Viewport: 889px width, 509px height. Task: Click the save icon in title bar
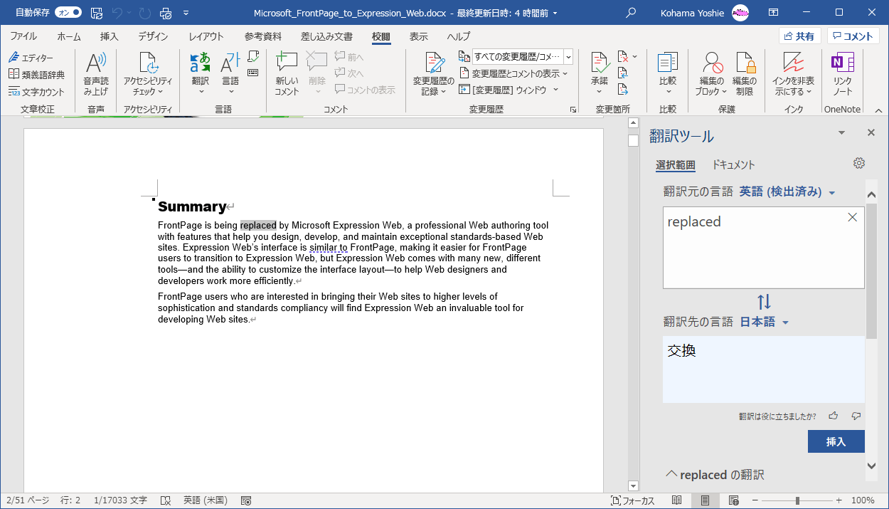tap(97, 13)
